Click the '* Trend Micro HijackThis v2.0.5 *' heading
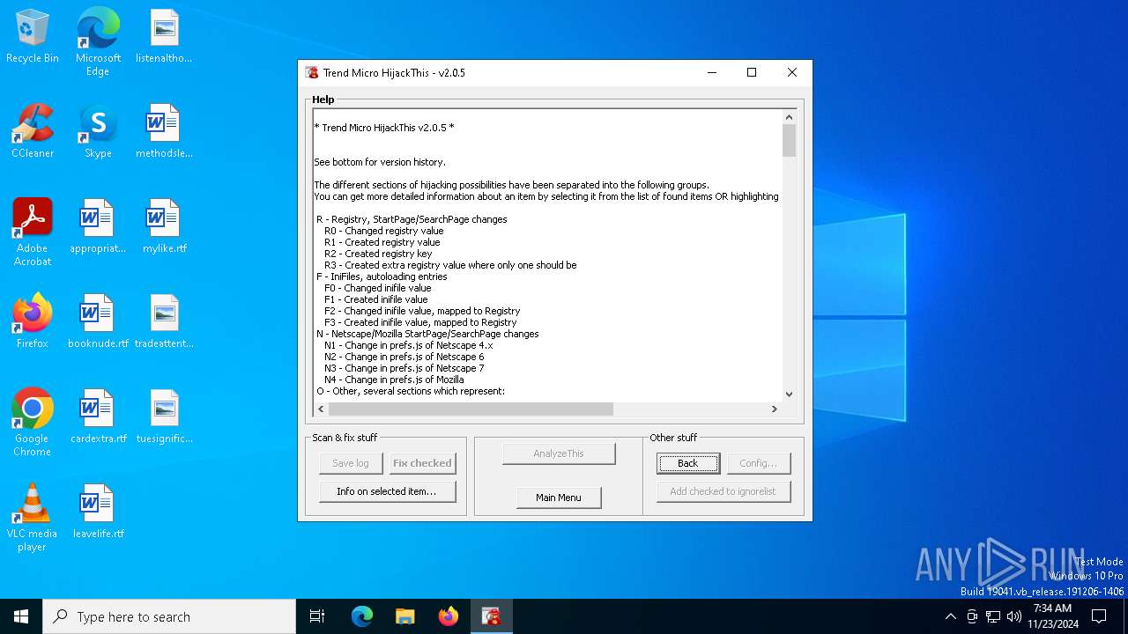 (x=384, y=128)
